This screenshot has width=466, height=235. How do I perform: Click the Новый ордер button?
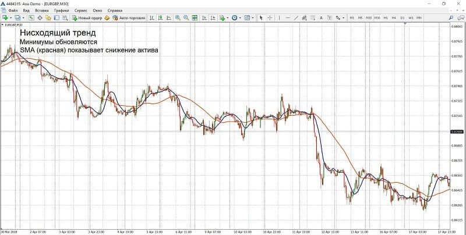coord(87,18)
